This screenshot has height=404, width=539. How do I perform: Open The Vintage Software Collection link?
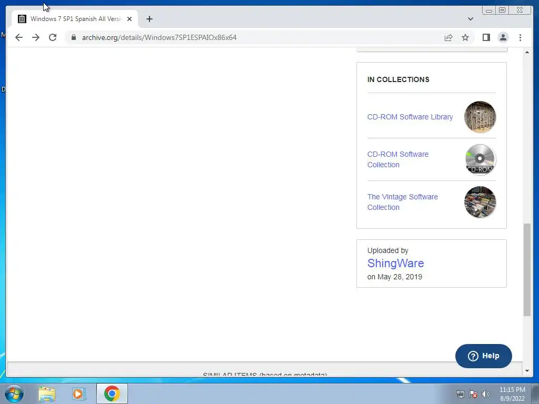click(x=403, y=202)
